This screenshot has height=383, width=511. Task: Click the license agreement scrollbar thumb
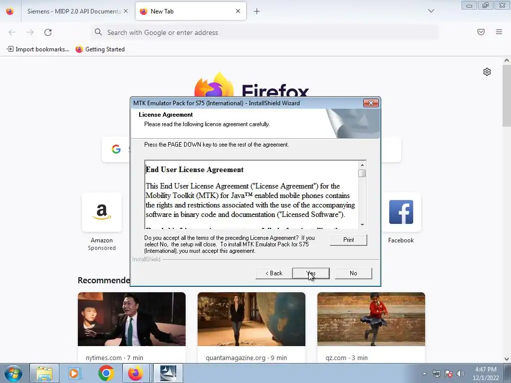click(x=362, y=173)
